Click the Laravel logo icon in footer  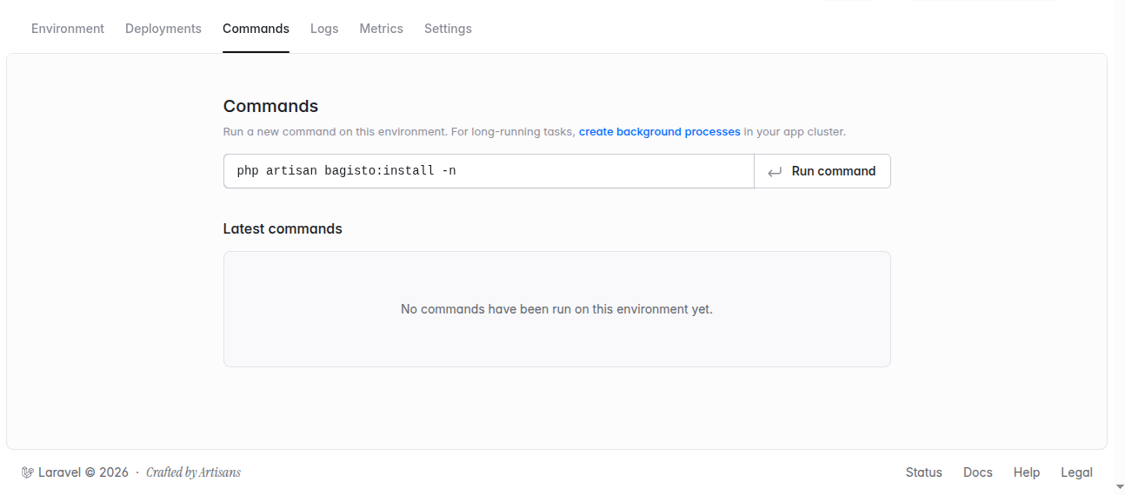(x=28, y=472)
